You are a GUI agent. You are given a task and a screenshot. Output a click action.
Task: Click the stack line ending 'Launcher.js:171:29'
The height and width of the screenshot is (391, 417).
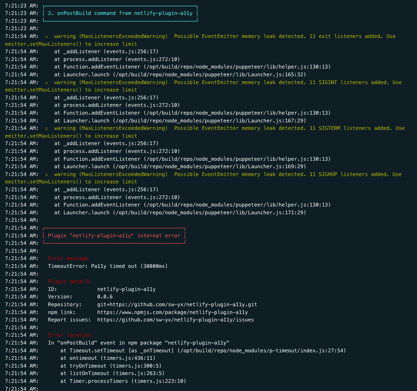pos(180,213)
